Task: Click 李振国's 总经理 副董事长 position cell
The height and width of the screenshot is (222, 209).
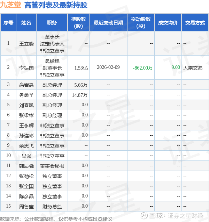Action: point(52,68)
